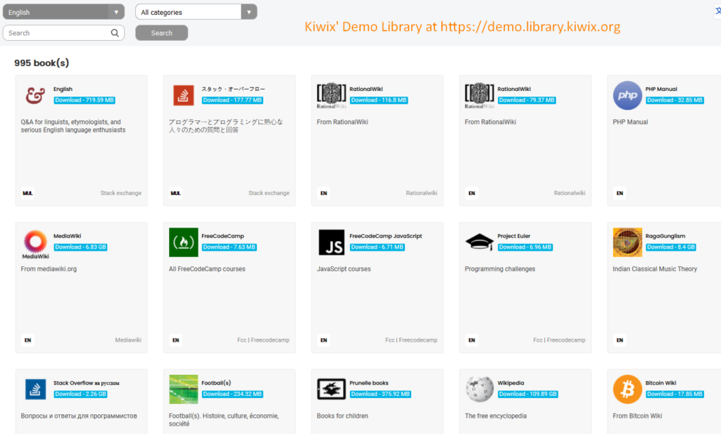721x434 pixels.
Task: Click MUL language badge on English card
Action: coord(27,193)
